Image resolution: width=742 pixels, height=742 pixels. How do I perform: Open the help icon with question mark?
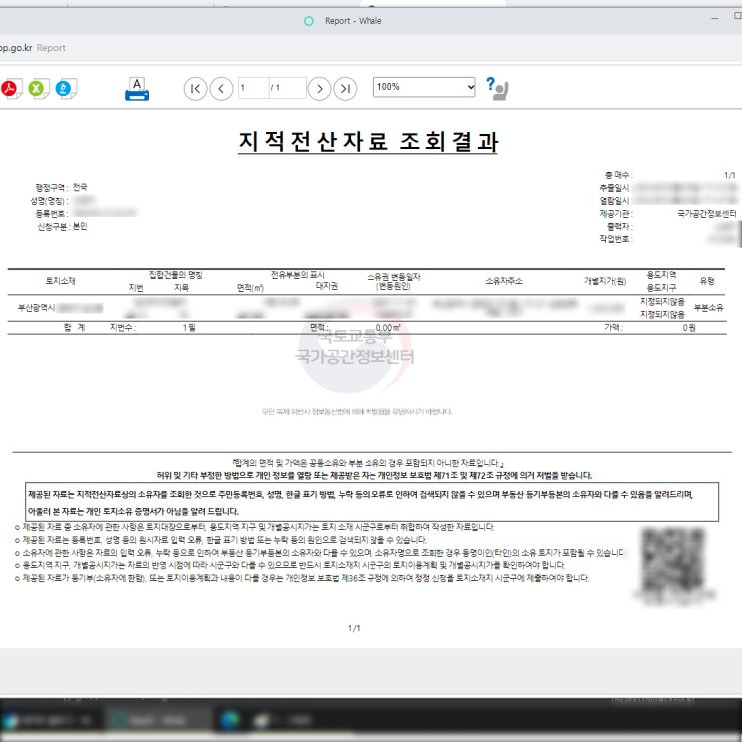tap(497, 89)
